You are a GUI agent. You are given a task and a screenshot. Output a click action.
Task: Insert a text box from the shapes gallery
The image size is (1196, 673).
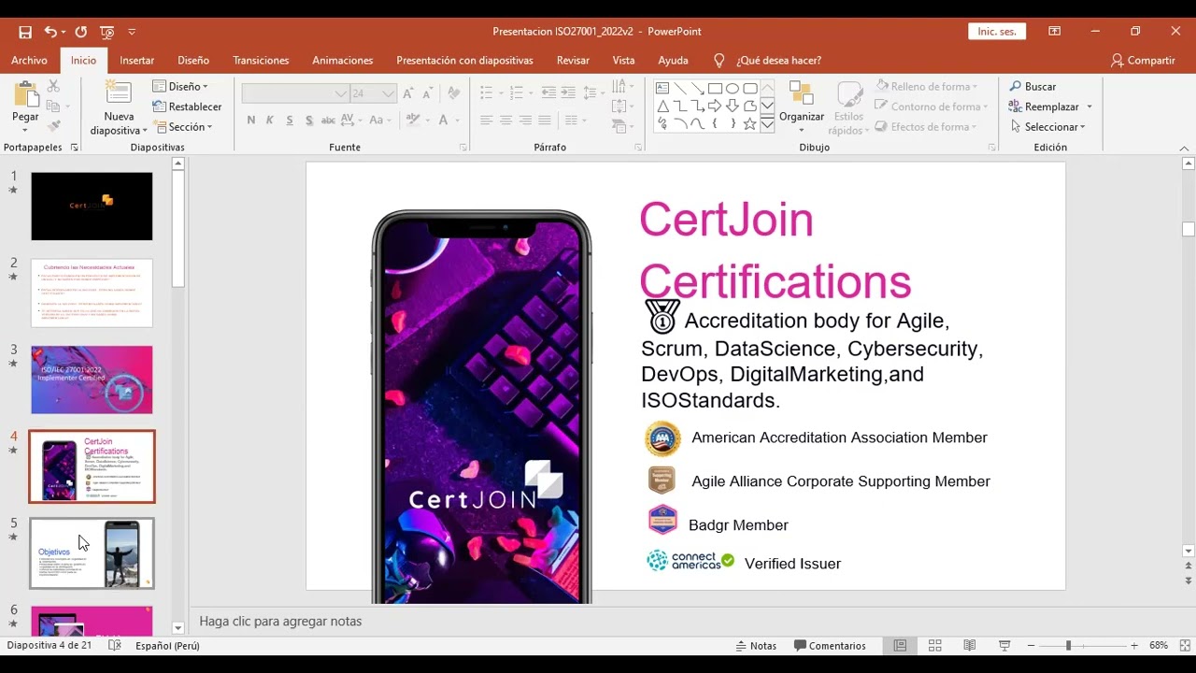click(662, 89)
